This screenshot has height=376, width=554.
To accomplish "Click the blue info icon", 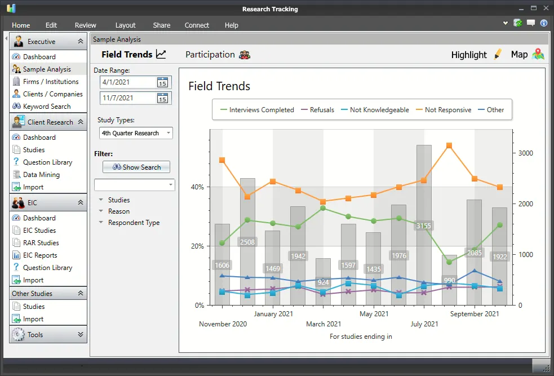I will tap(544, 23).
